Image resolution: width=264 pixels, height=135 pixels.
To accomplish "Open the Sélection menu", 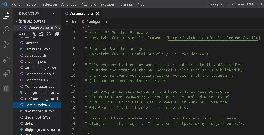I will (50, 5).
